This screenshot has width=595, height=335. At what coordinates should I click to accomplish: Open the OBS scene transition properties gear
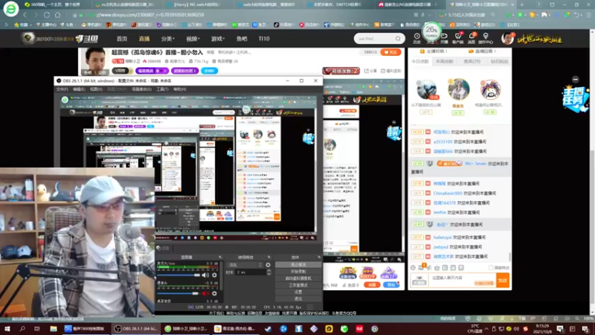[268, 265]
